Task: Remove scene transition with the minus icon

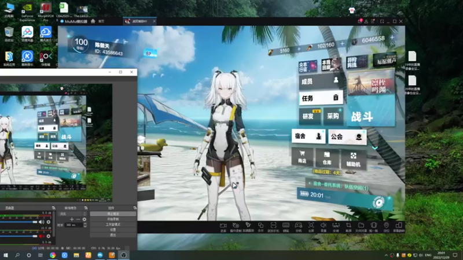Action: (78, 220)
